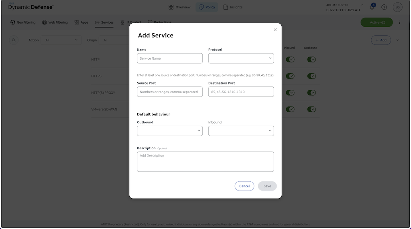
Task: Toggle HTTP outbound switch
Action: (311, 59)
